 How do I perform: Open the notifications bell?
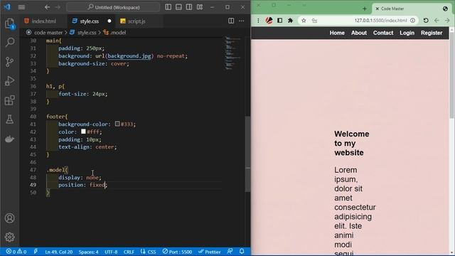[x=242, y=251]
